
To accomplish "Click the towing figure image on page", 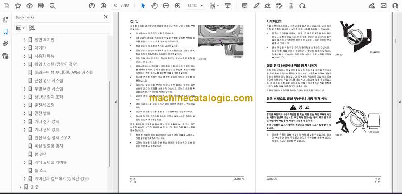I will click(221, 41).
